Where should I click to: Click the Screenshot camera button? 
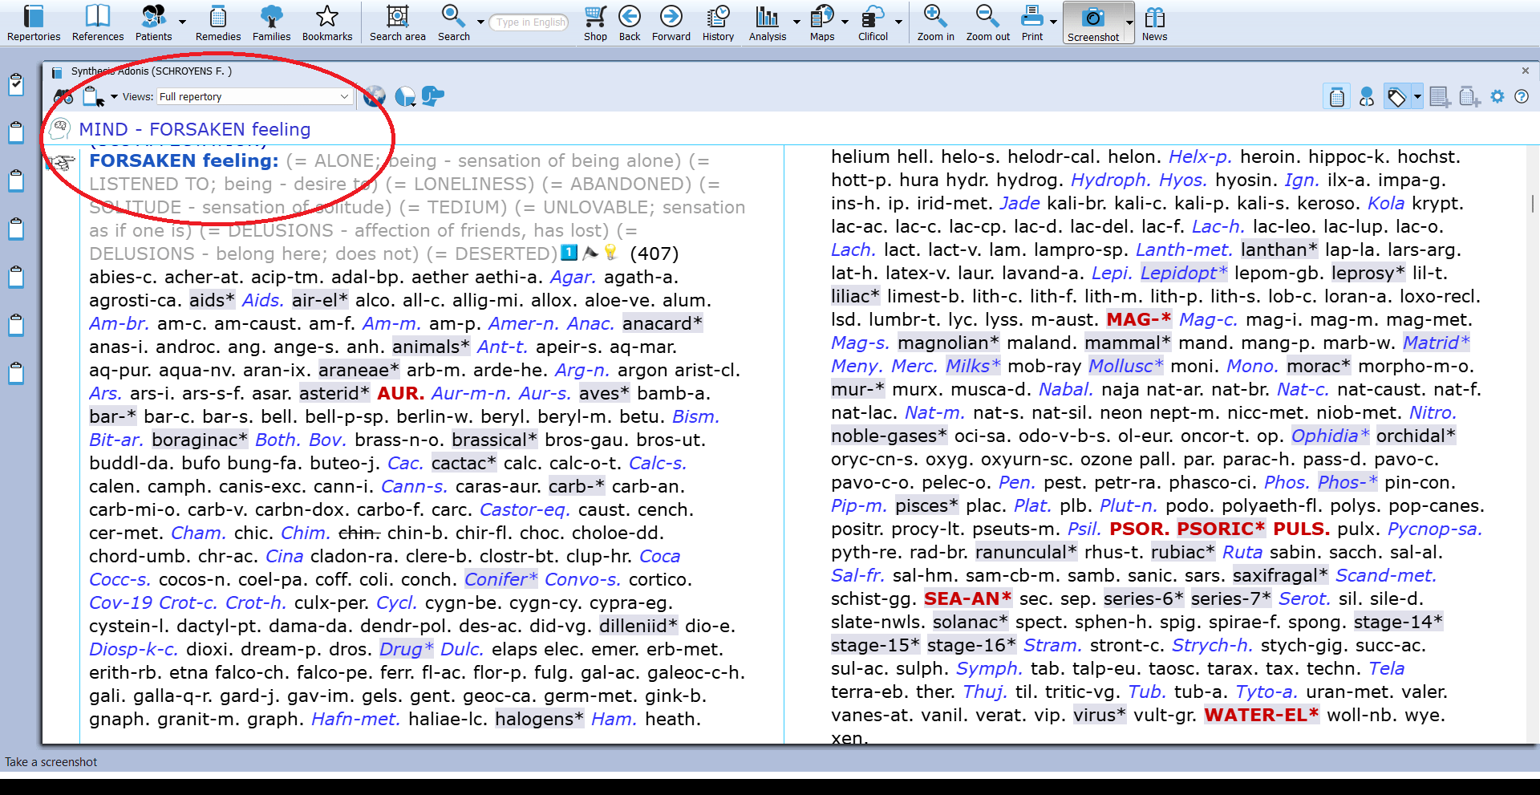(1093, 22)
